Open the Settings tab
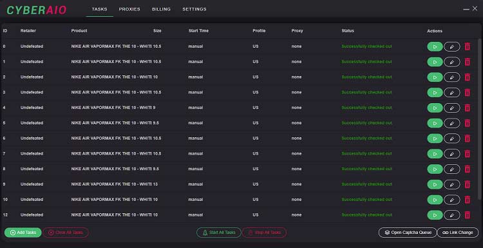Viewport: 483px width, 248px height. click(194, 9)
